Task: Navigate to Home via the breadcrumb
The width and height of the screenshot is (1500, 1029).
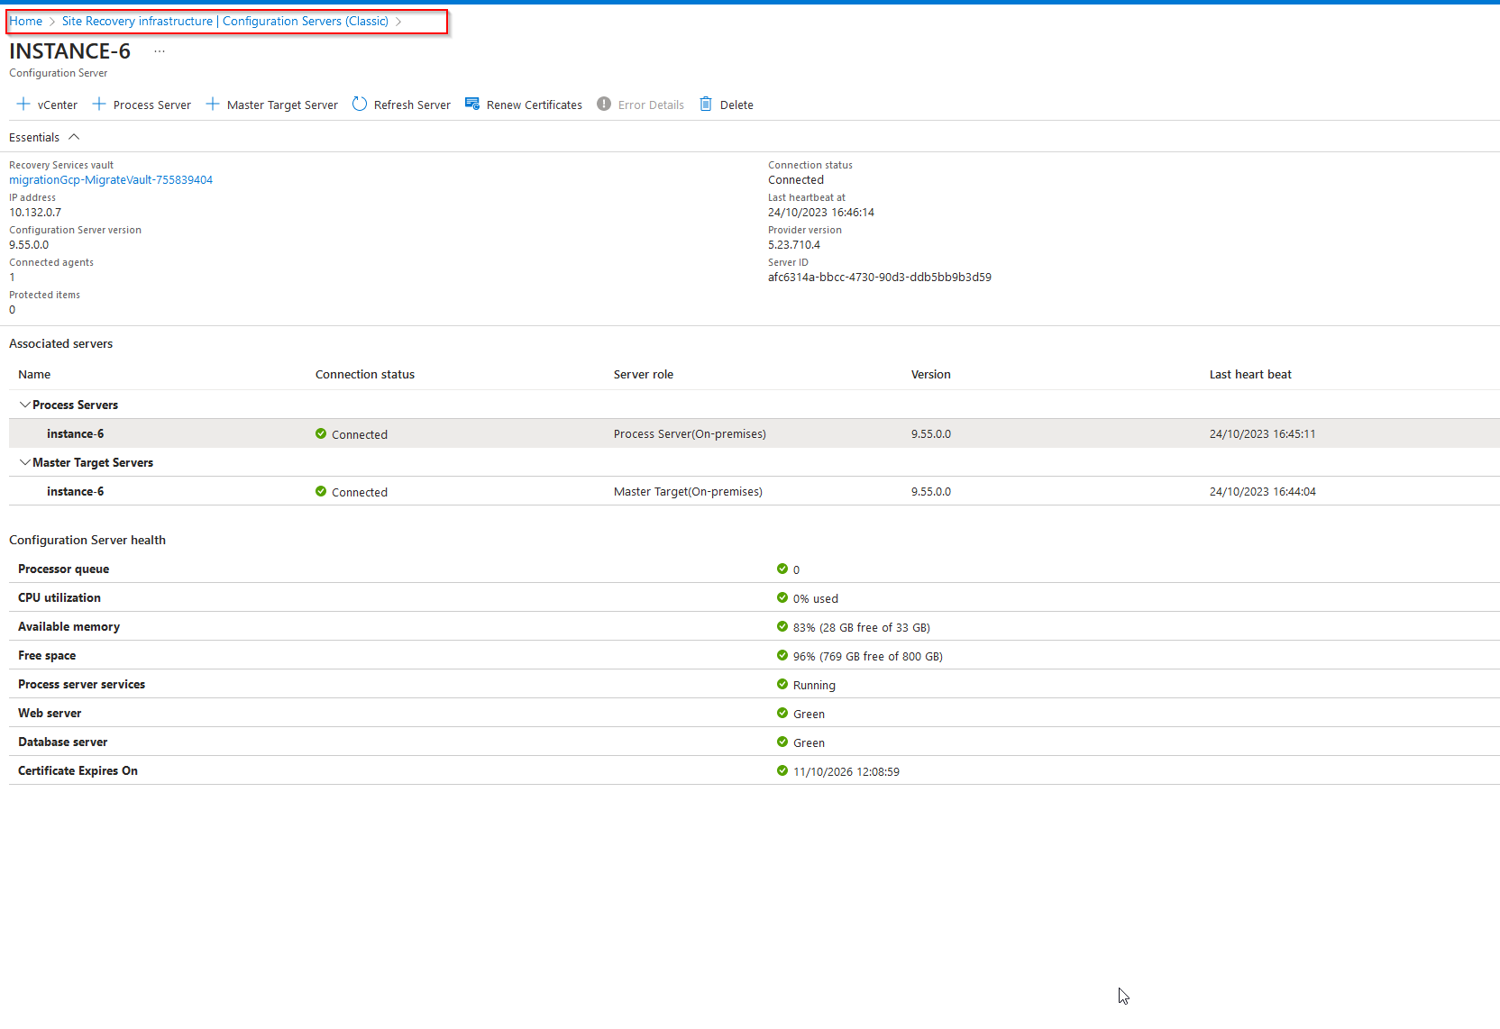Action: click(x=25, y=21)
